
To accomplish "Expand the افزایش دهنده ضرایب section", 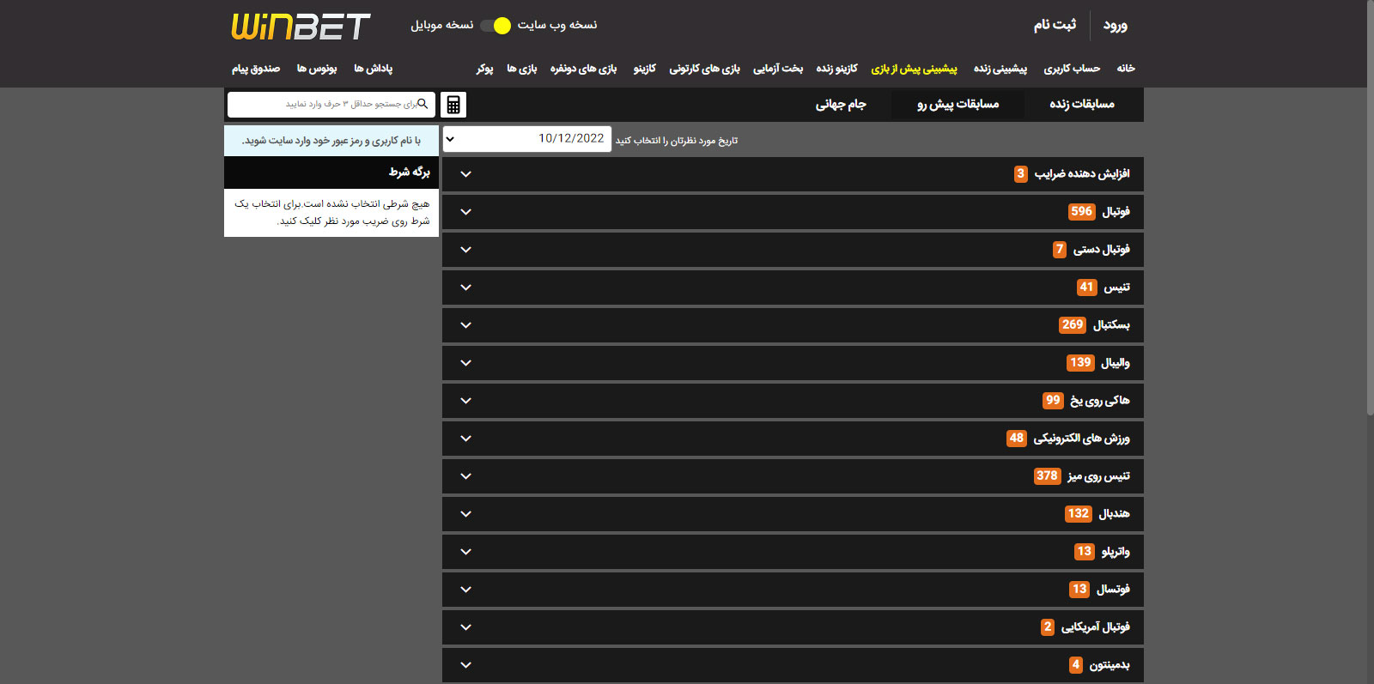I will coord(793,174).
